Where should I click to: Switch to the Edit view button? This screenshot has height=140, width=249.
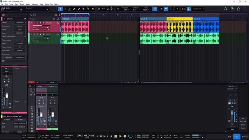coord(230,136)
